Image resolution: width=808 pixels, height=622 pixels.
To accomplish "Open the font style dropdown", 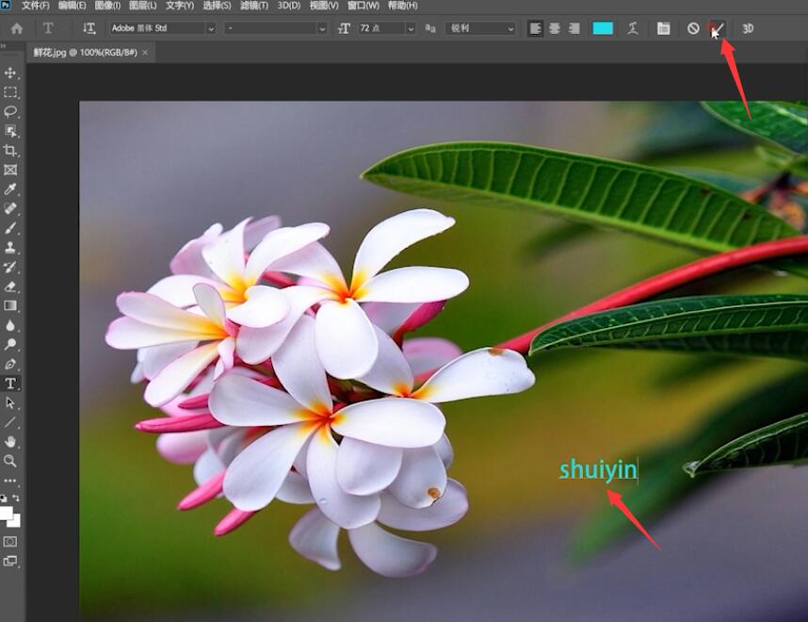I will pos(276,28).
